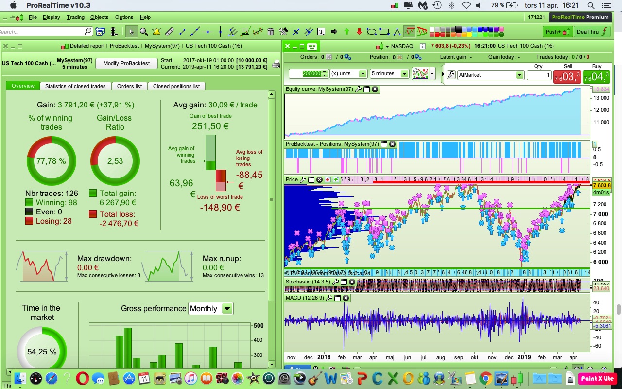Click the green Buy price button
622x389 pixels.
[x=596, y=77]
